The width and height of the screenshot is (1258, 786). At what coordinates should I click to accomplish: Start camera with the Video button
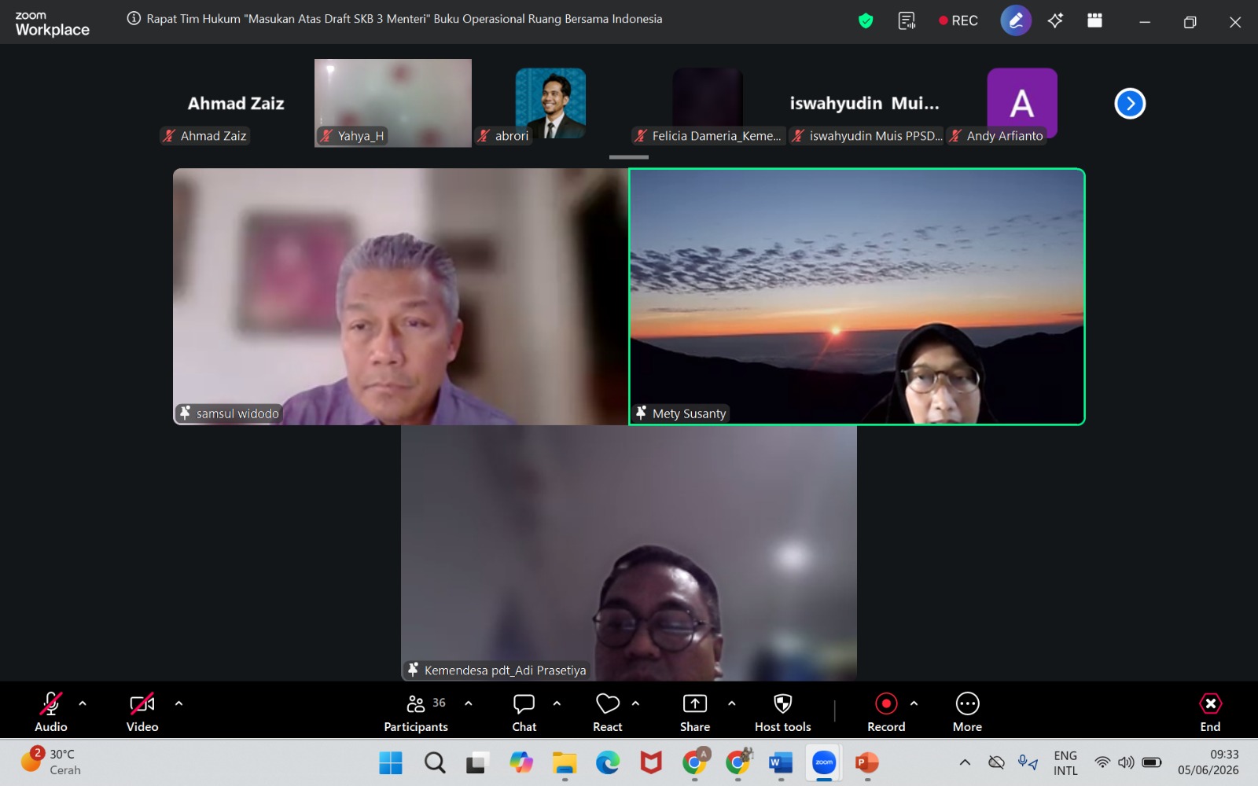pos(142,712)
